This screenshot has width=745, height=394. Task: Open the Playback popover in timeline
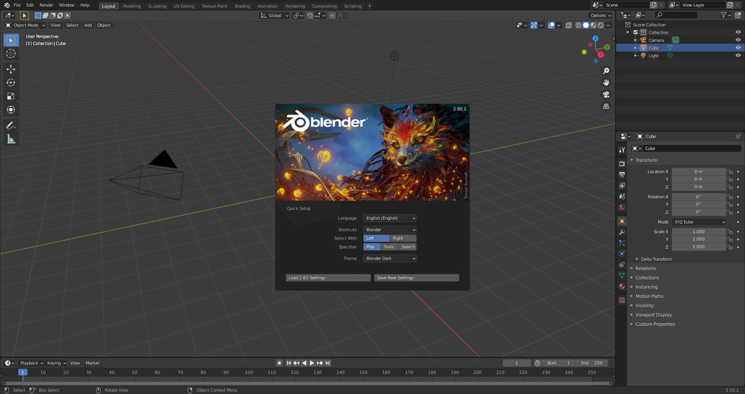pos(32,363)
